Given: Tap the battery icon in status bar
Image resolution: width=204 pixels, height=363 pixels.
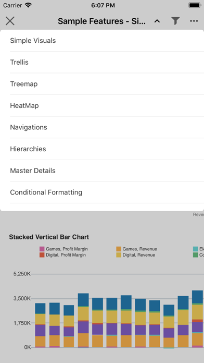Looking at the screenshot, I should (x=195, y=5).
